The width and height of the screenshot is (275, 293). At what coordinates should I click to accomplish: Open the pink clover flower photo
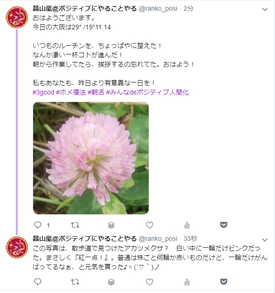click(91, 158)
